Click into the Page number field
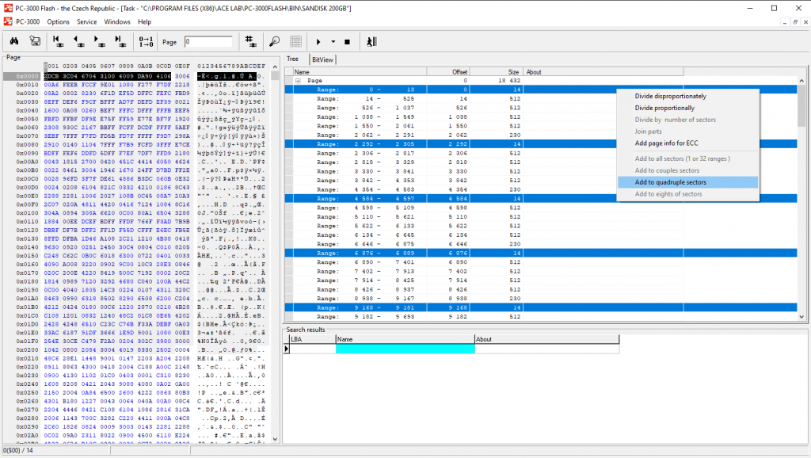The width and height of the screenshot is (811, 458). coord(208,41)
